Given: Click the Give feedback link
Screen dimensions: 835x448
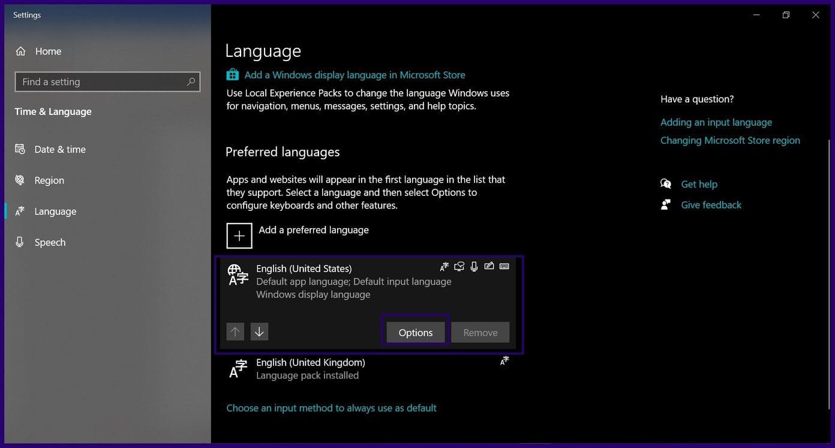Looking at the screenshot, I should point(711,205).
